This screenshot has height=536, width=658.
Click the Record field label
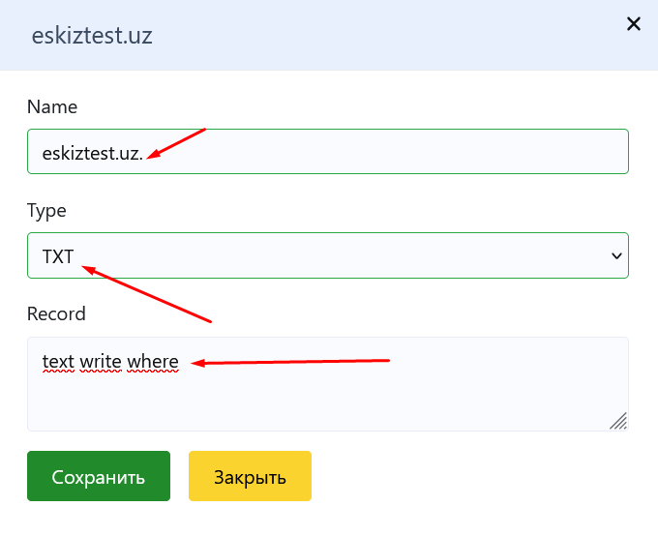[56, 313]
